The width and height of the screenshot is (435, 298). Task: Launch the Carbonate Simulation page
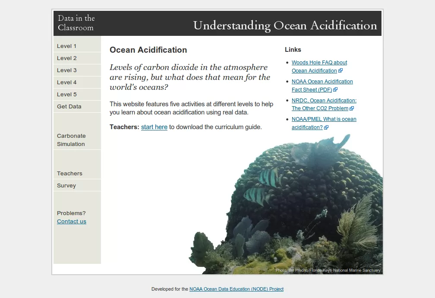pos(71,140)
